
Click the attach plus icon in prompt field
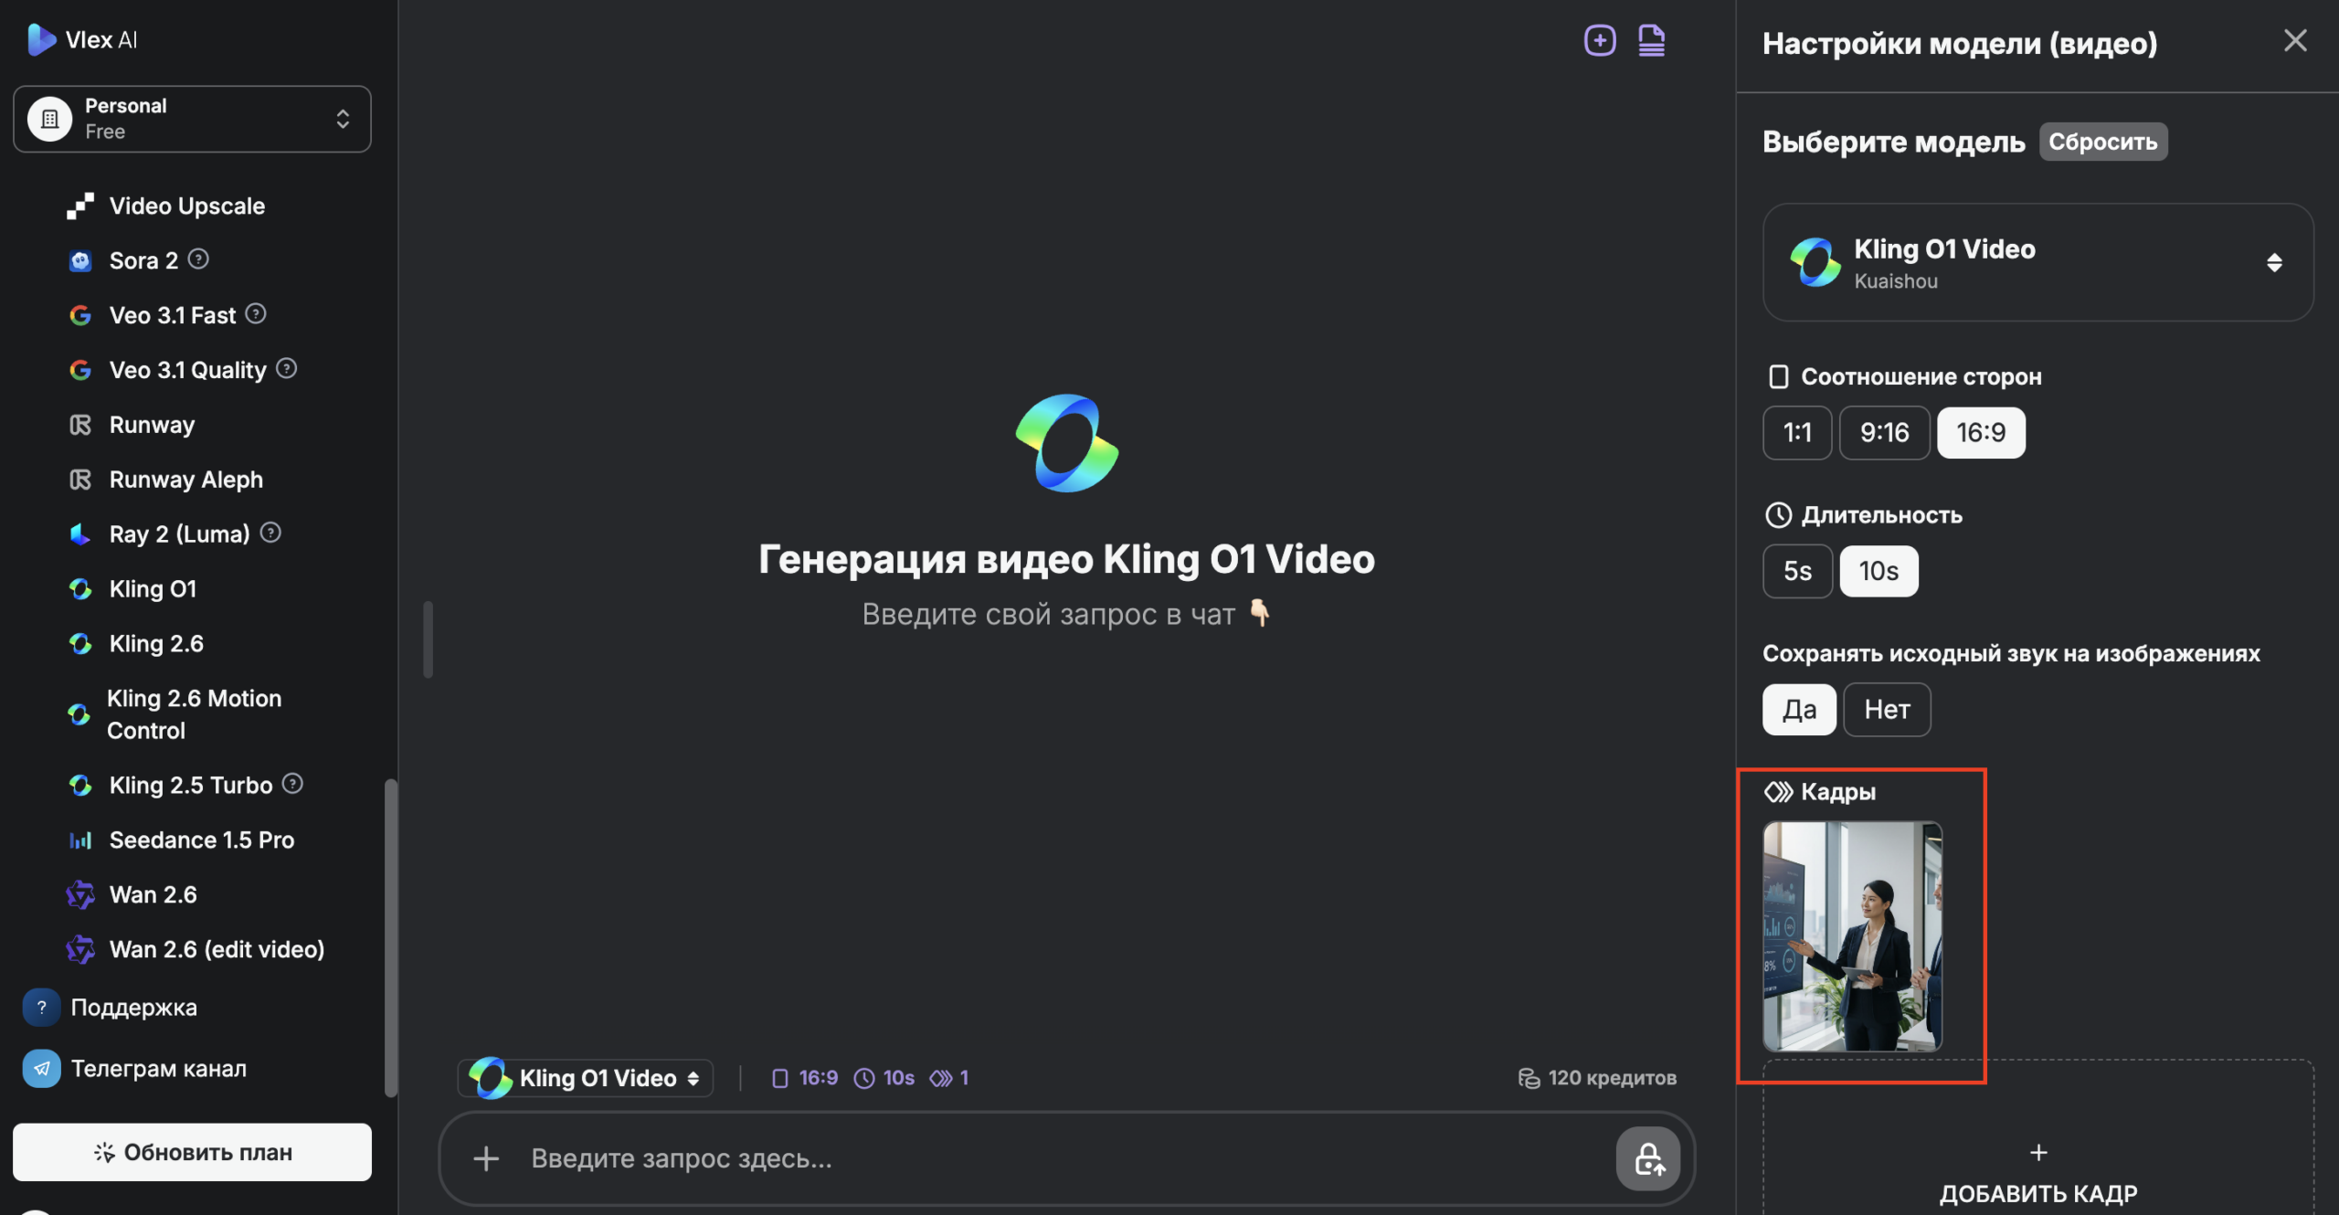486,1158
